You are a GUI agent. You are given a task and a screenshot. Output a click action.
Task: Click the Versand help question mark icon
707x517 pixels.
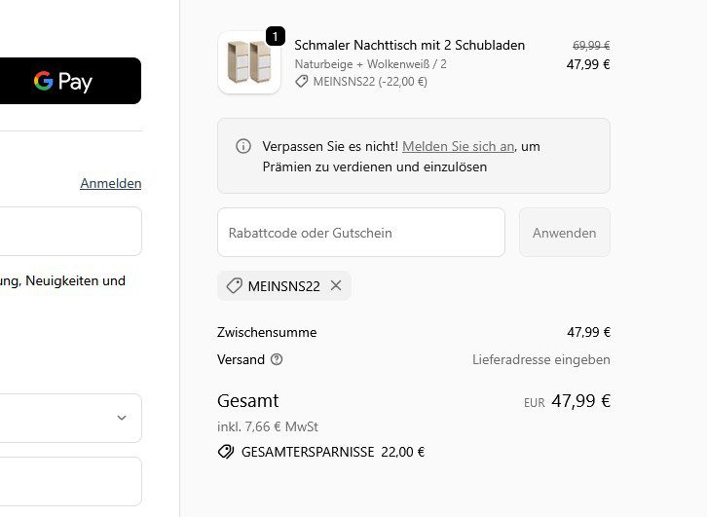pos(277,359)
